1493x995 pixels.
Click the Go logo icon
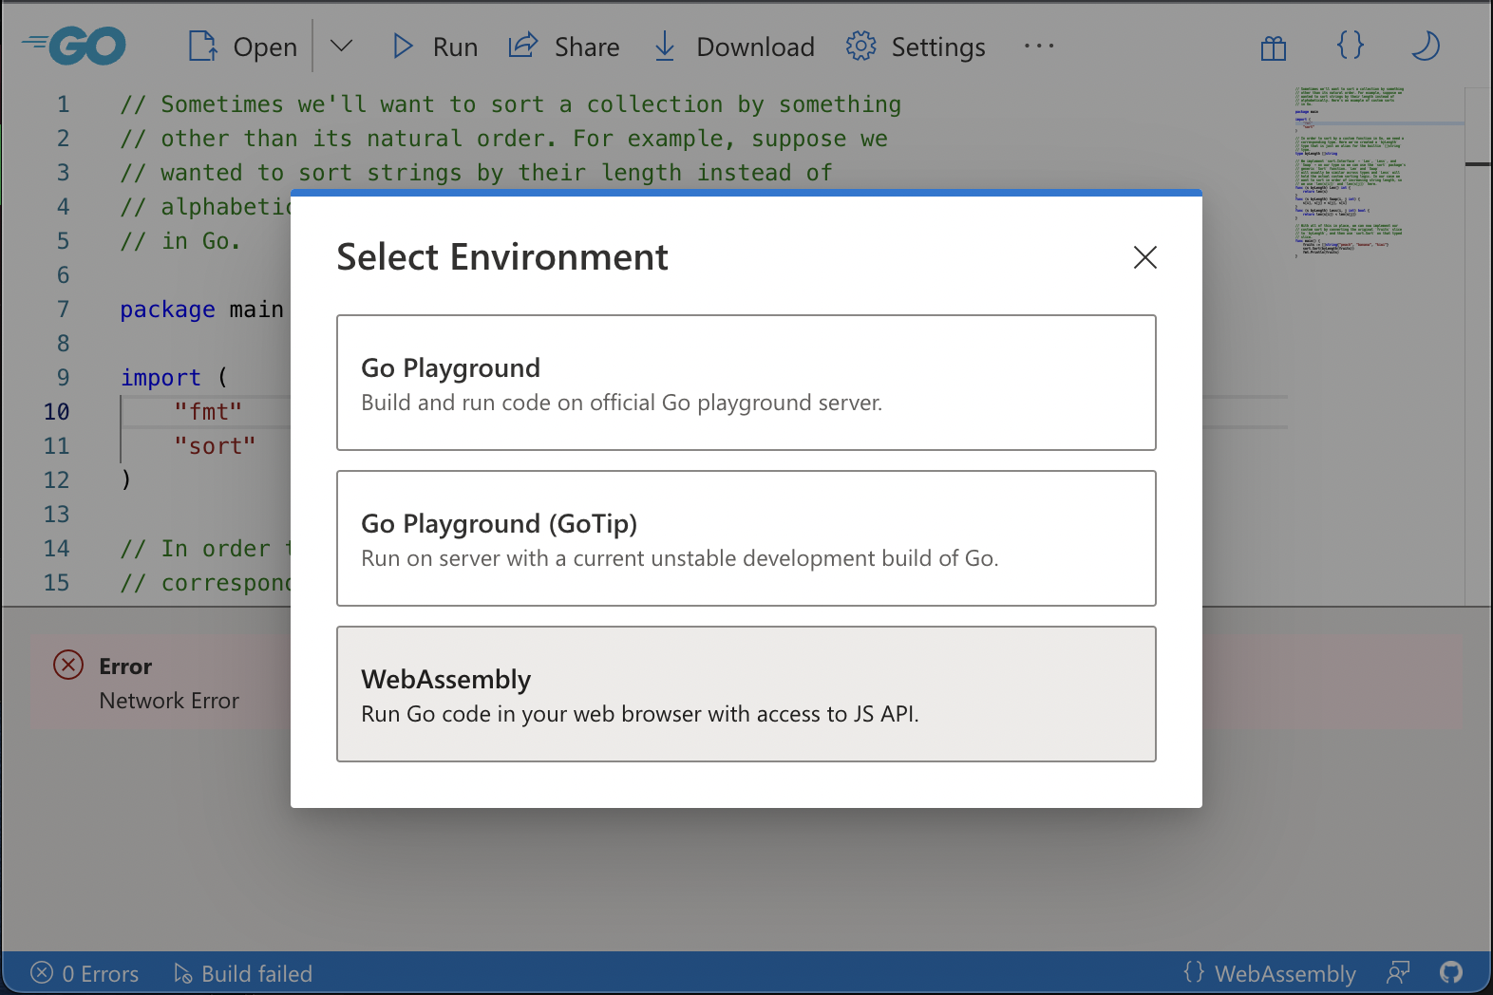click(74, 46)
